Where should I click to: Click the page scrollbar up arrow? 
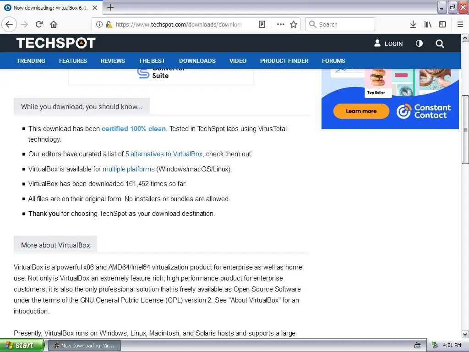(x=465, y=38)
